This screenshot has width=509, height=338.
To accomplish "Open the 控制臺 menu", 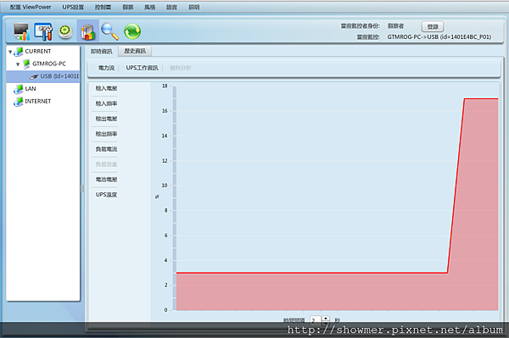I will [103, 7].
